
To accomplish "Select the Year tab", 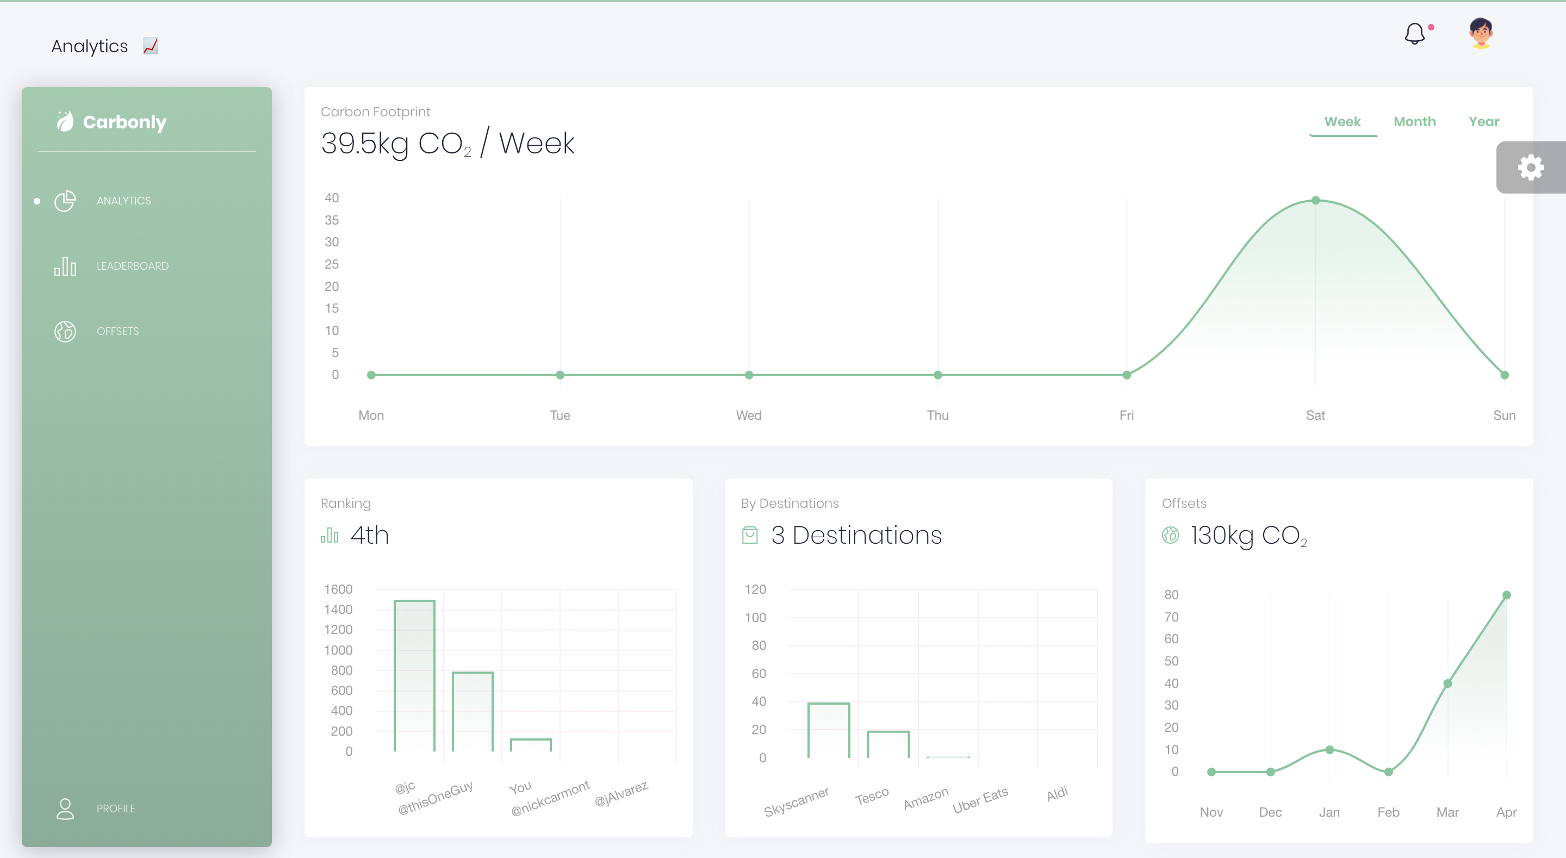I will (1483, 122).
